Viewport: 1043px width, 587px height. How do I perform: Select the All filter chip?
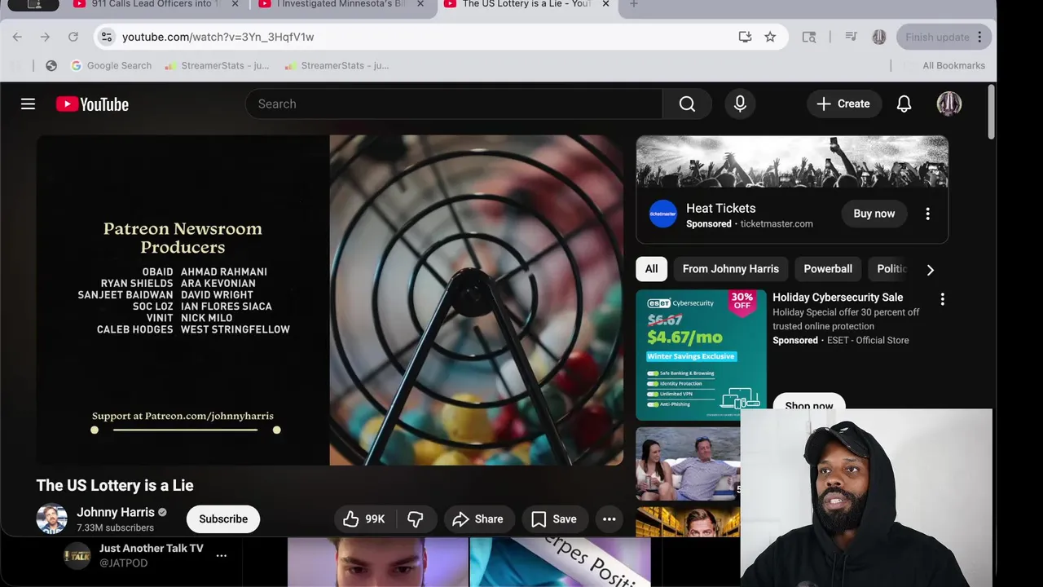(x=651, y=269)
